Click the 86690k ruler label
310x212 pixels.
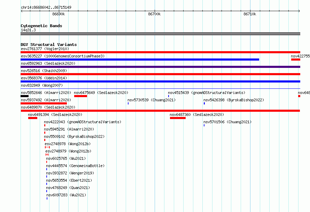point(59,14)
